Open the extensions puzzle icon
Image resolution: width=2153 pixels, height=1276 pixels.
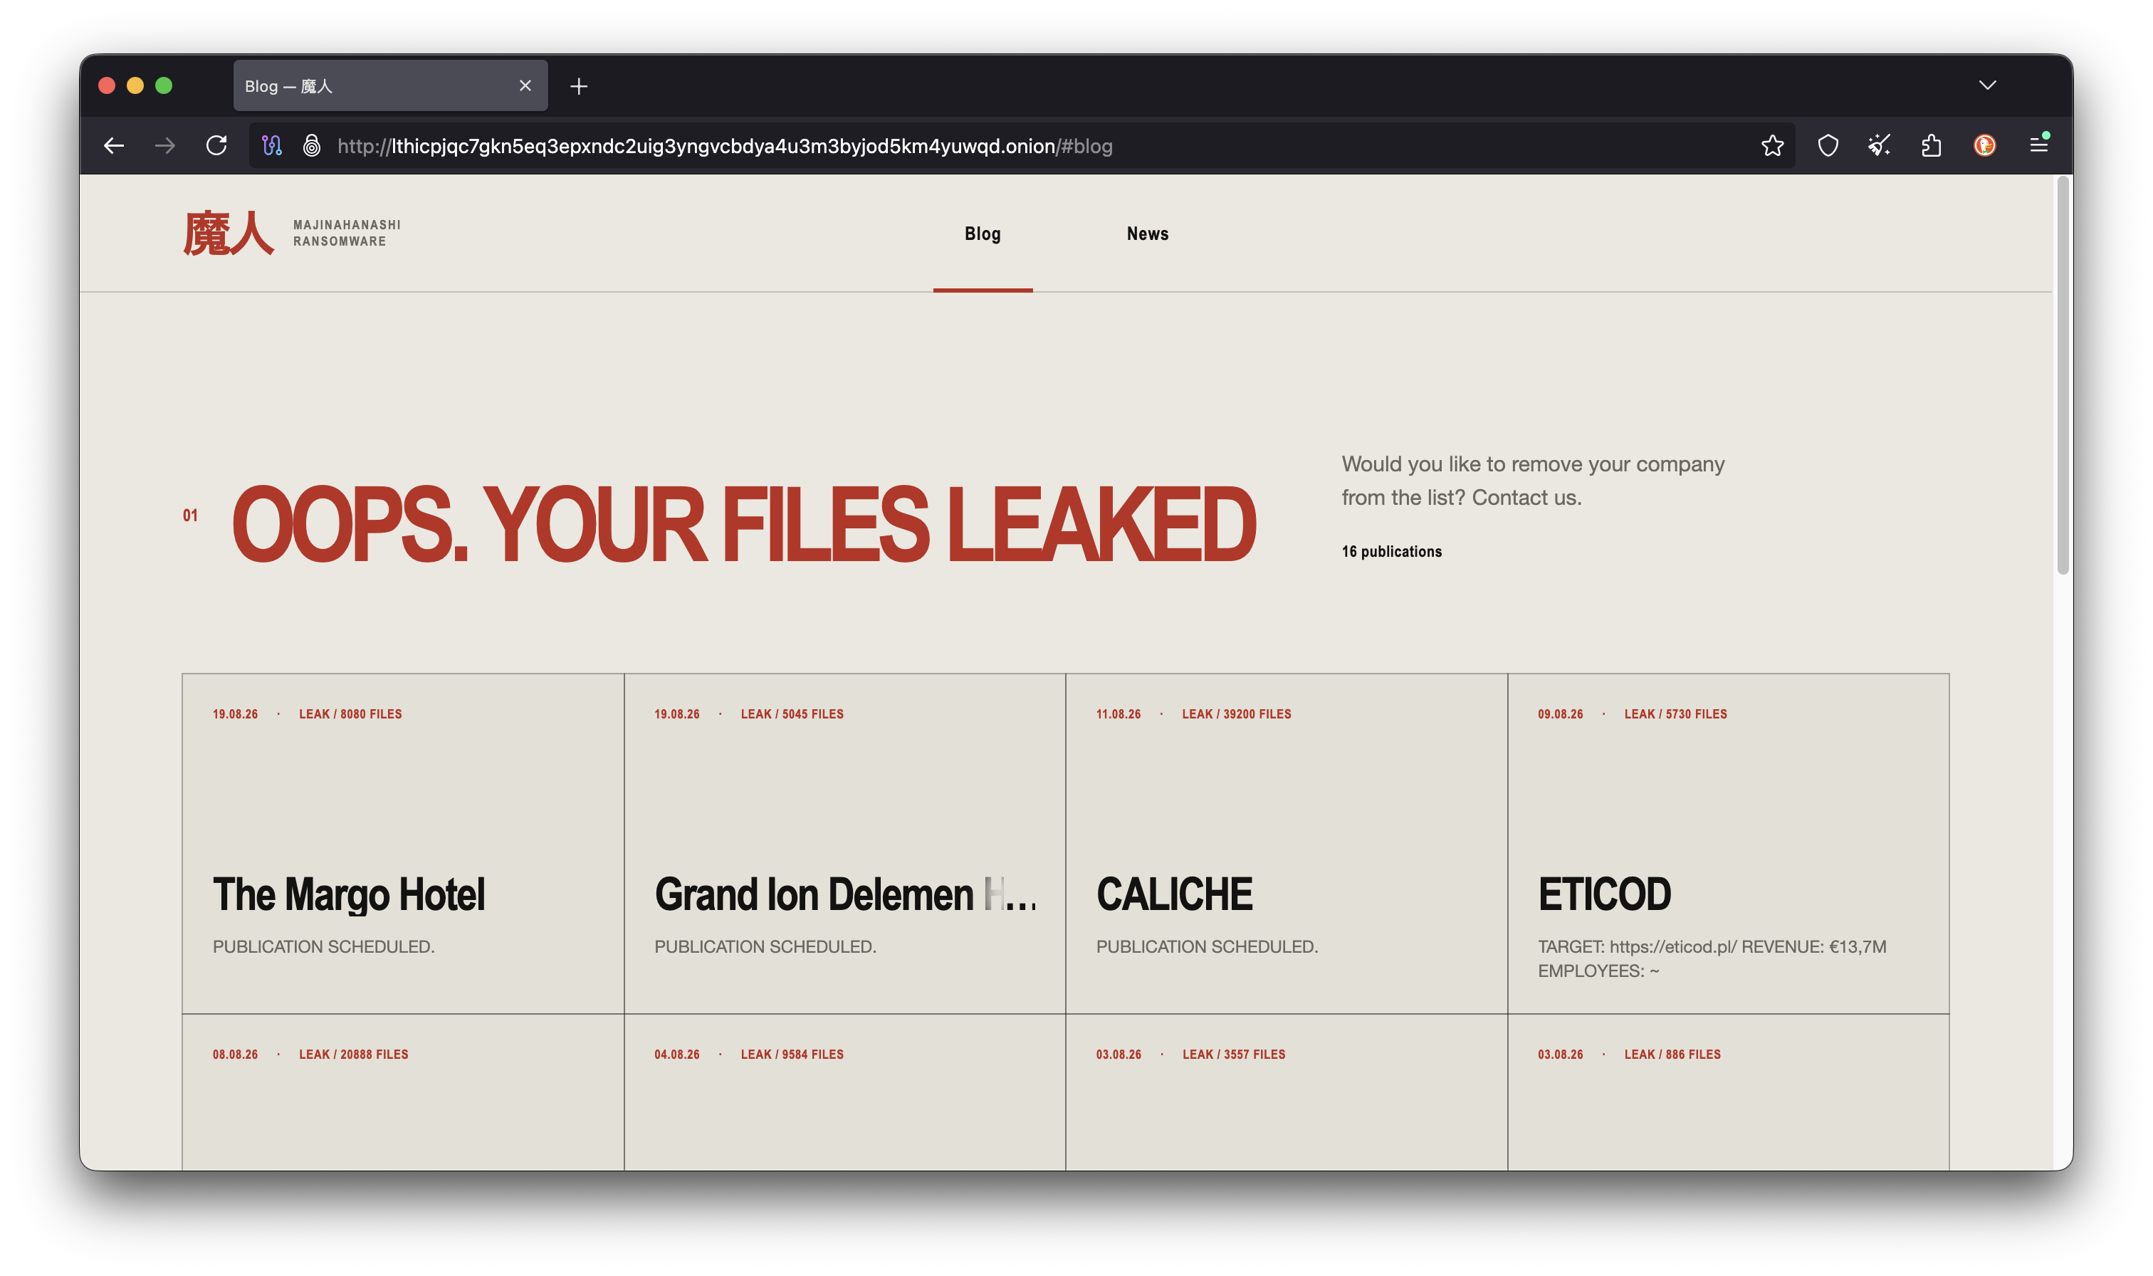[1932, 146]
